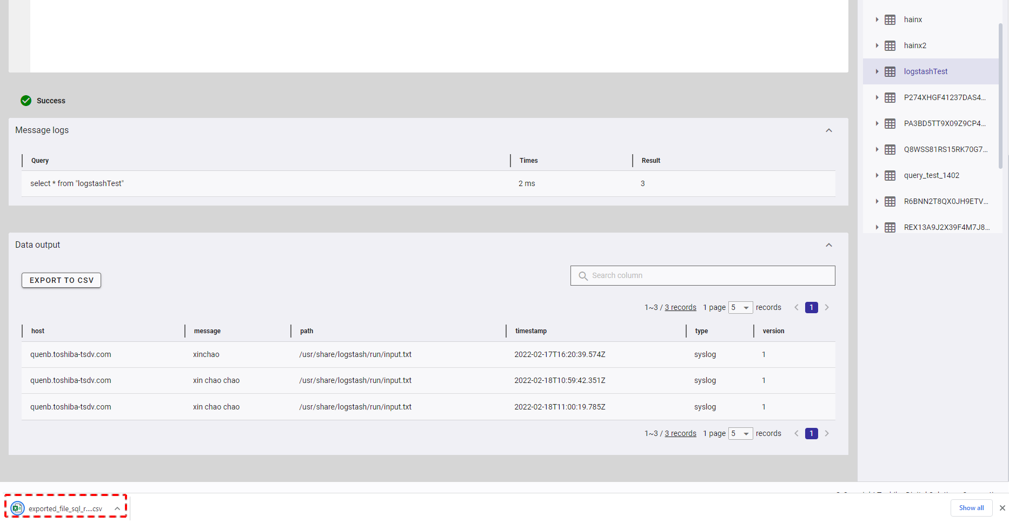
Task: Expand the hainx table tree node
Action: 877,19
